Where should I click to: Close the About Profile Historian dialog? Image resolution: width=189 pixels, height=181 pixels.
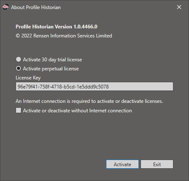coord(179,7)
